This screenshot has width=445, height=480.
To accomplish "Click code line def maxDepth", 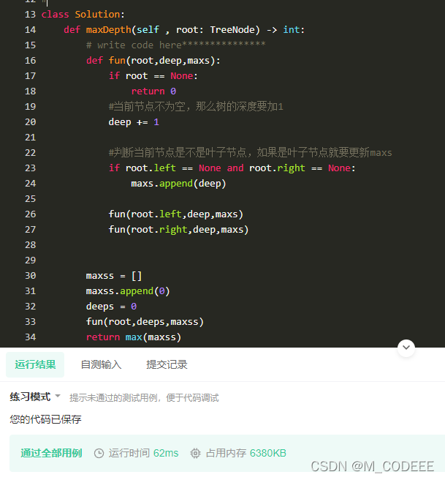I will tap(184, 30).
